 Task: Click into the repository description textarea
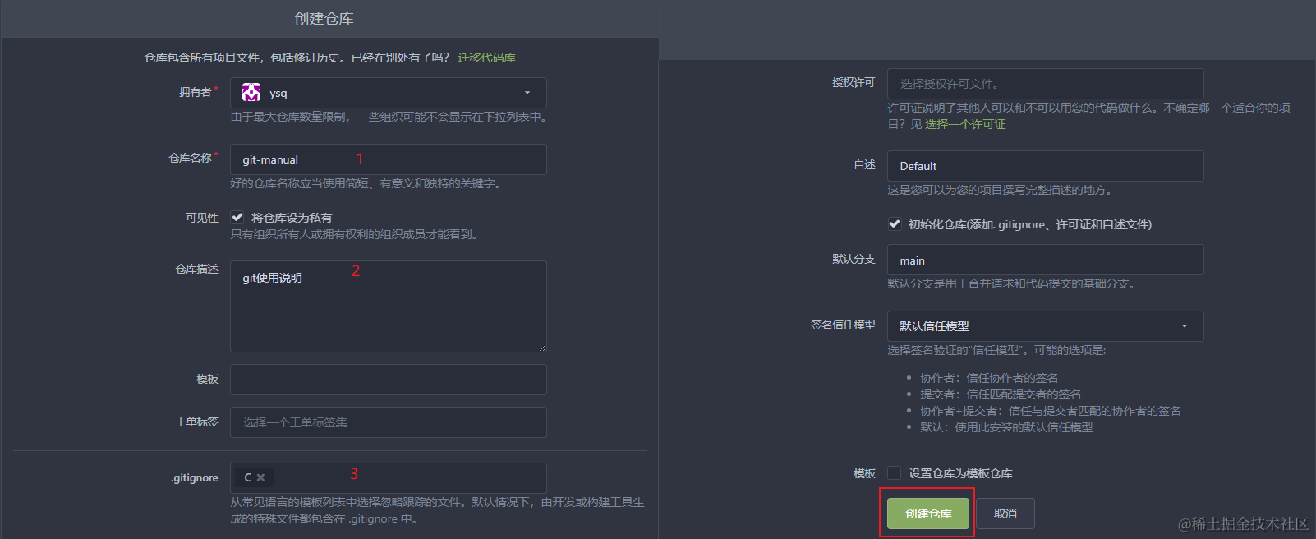tap(388, 306)
